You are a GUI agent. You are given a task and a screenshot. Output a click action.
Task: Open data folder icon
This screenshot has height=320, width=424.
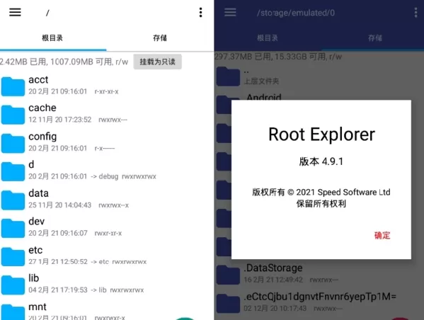click(13, 200)
